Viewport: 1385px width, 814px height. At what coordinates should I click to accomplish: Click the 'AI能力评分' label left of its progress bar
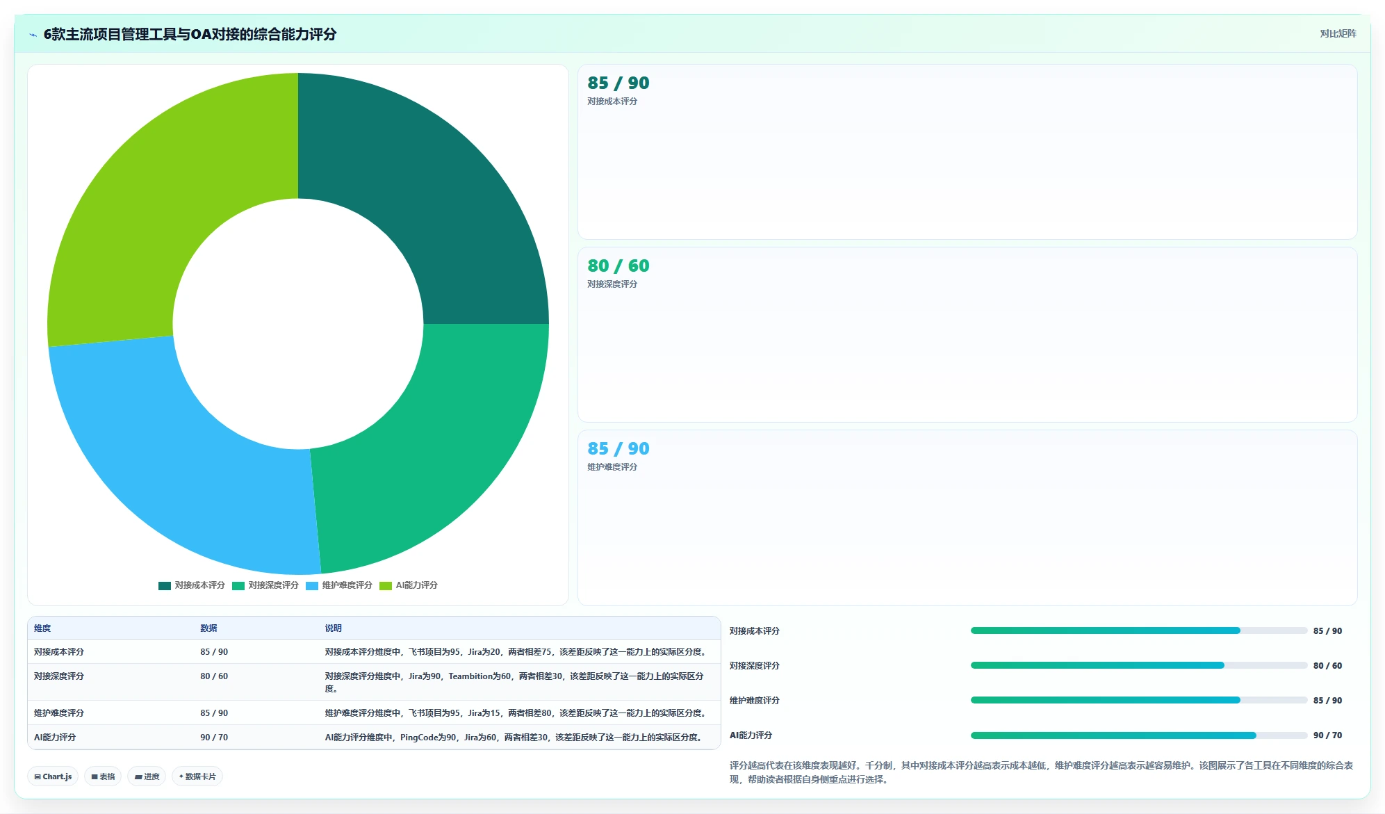click(751, 735)
